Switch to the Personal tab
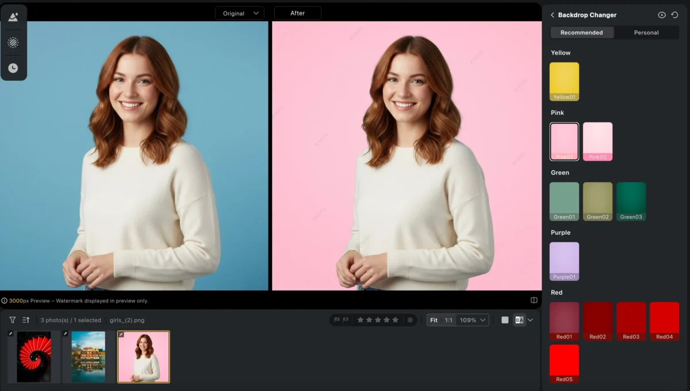Screen dimensions: 690x391 point(646,33)
